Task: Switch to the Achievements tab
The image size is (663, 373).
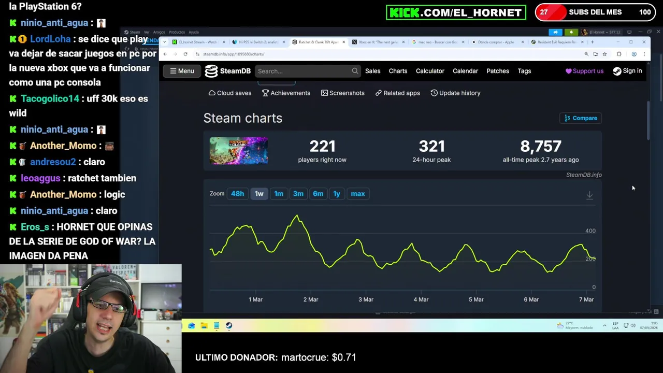Action: (x=286, y=93)
